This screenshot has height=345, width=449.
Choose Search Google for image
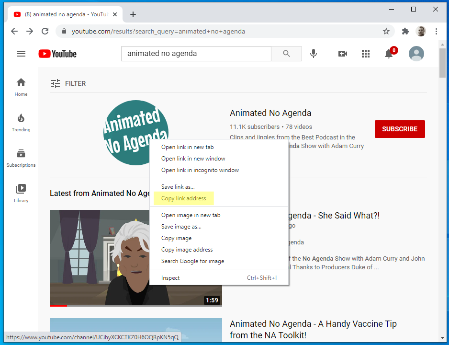point(219,261)
